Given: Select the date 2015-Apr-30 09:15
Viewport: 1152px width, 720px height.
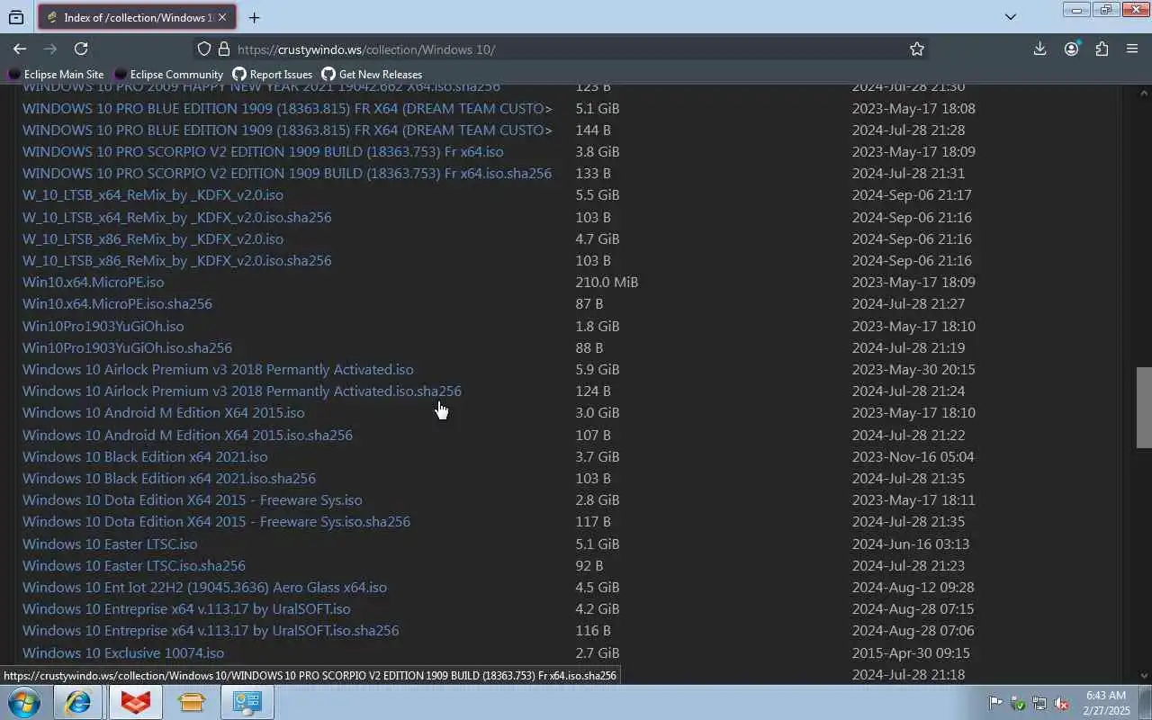Looking at the screenshot, I should click(x=911, y=652).
